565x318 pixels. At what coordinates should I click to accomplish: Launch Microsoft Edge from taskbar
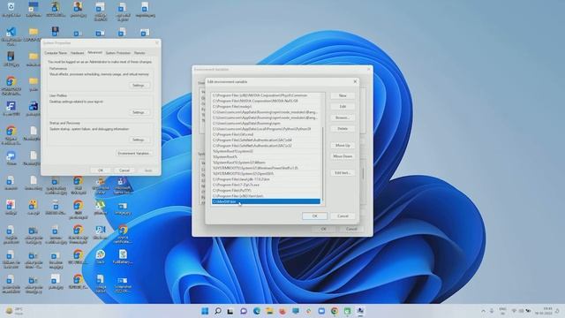[257, 311]
